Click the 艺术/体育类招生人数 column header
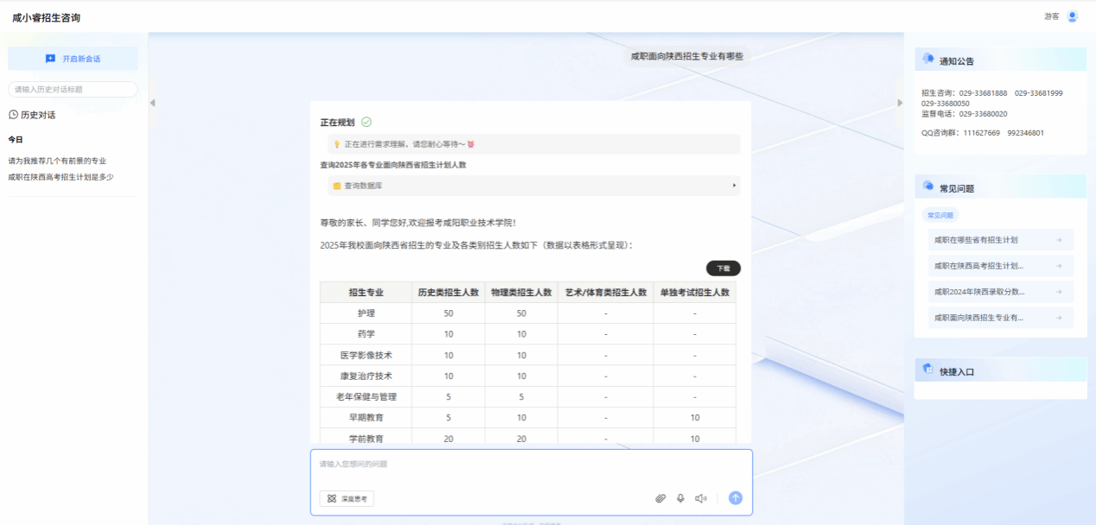1096x525 pixels. tap(606, 293)
